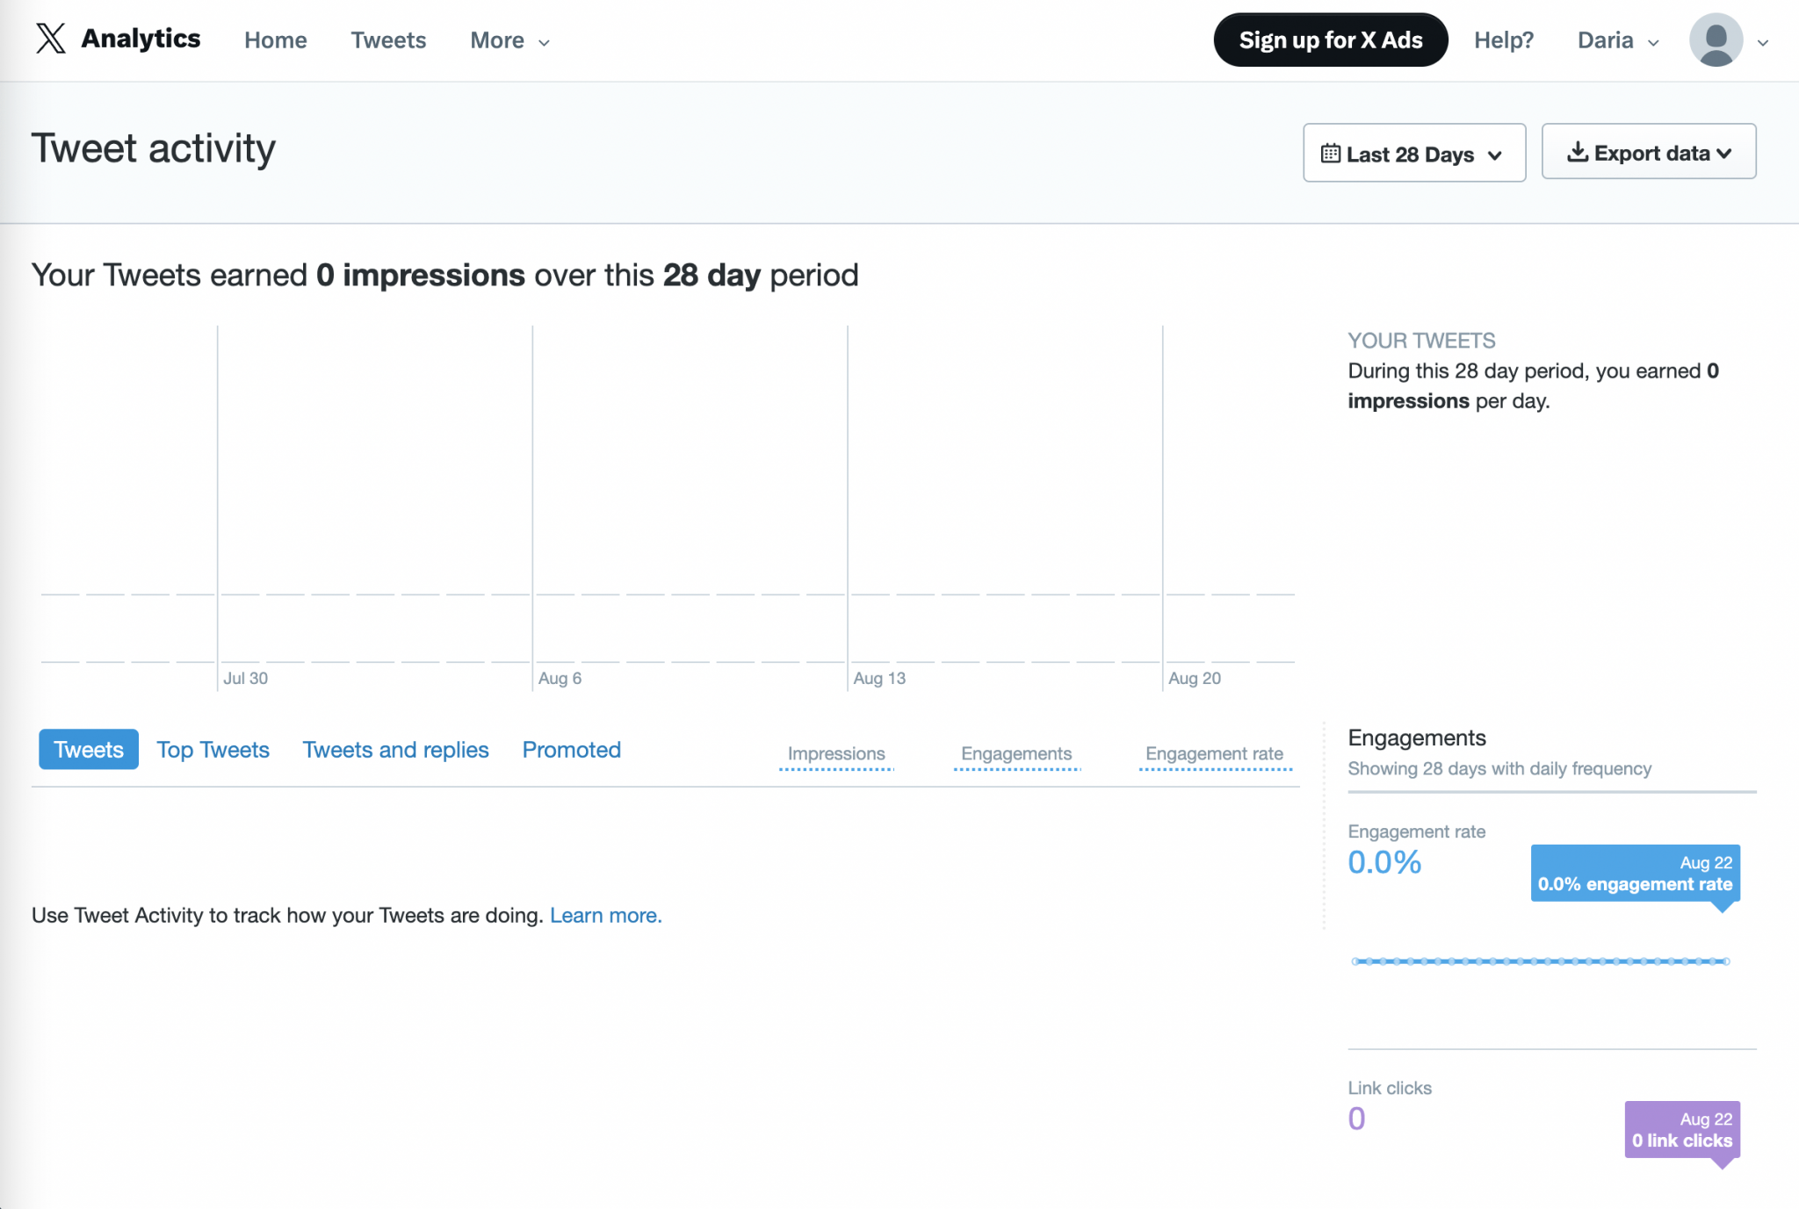Image resolution: width=1799 pixels, height=1209 pixels.
Task: Select the Promoted tab
Action: pyautogui.click(x=571, y=749)
